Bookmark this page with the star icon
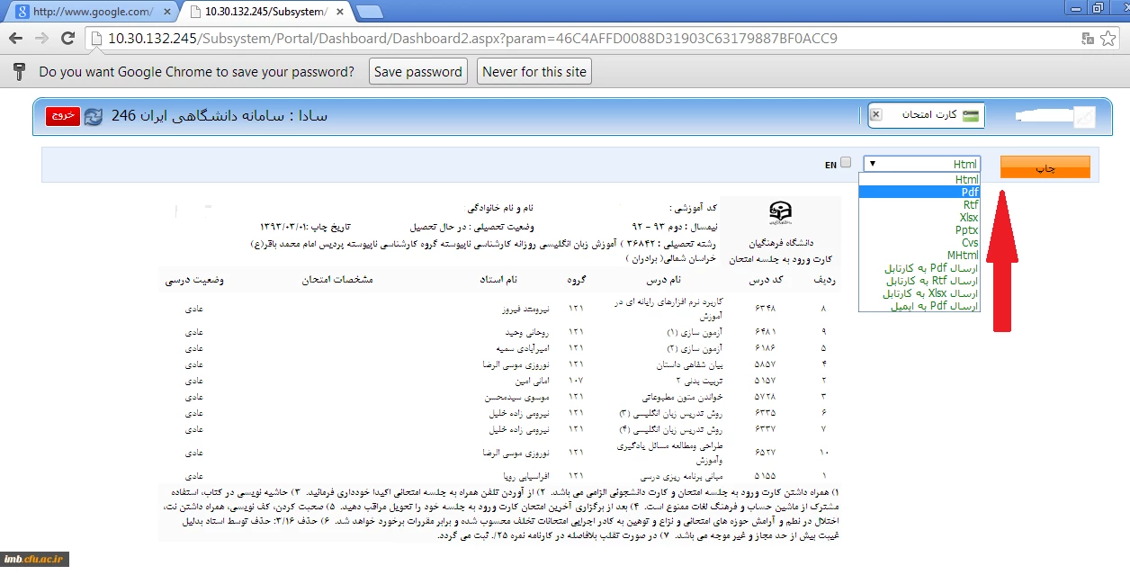 tap(1108, 39)
